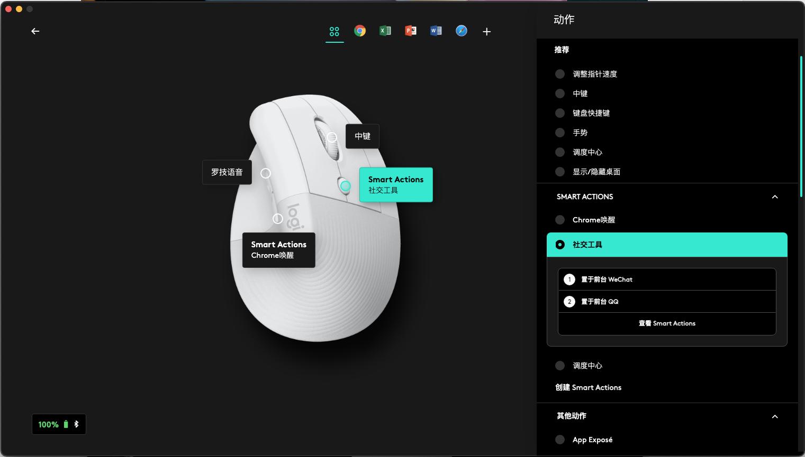
Task: Open the all-applications grid tab
Action: [x=334, y=31]
